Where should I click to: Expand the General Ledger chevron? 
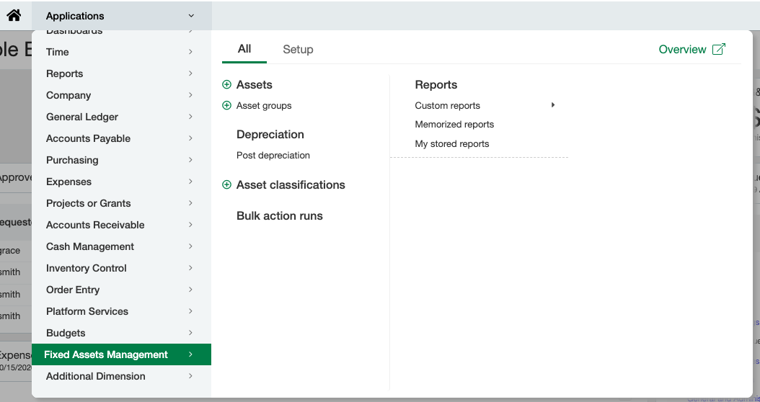190,117
